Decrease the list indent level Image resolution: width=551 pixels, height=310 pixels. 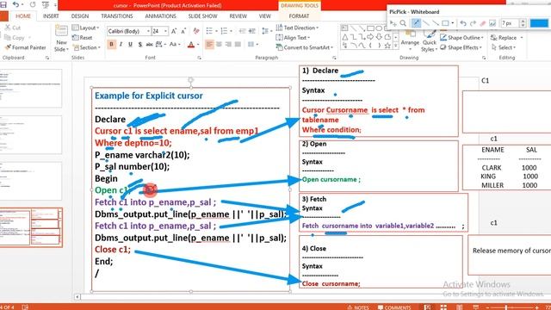point(243,31)
